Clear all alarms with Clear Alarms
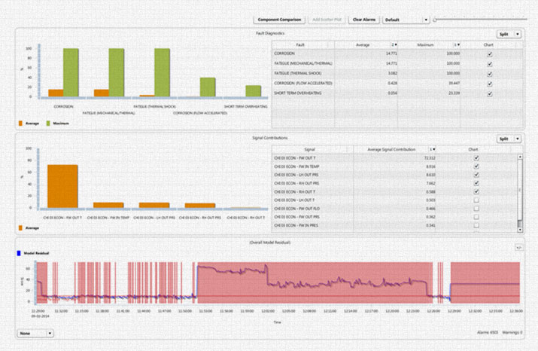 click(364, 20)
